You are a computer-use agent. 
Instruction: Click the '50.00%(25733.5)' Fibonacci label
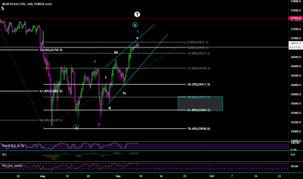pyautogui.click(x=199, y=97)
